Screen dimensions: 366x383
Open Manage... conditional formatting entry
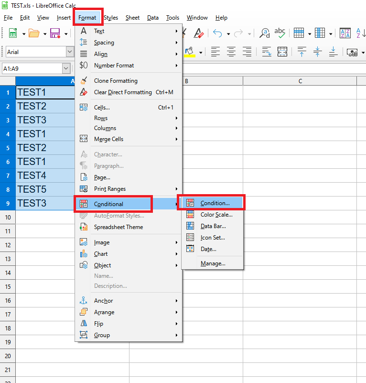(213, 263)
